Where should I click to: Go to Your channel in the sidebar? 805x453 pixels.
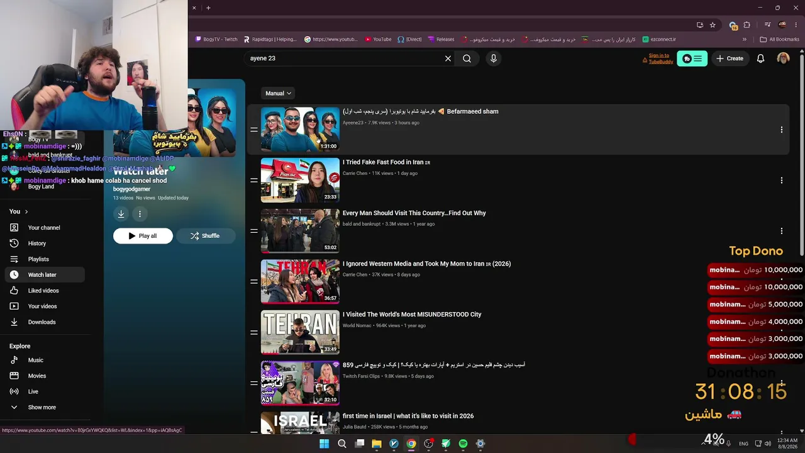[x=44, y=228]
